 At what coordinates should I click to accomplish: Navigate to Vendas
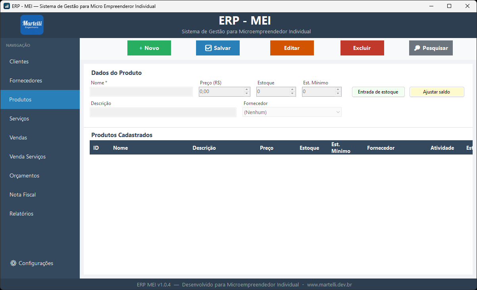coord(40,137)
